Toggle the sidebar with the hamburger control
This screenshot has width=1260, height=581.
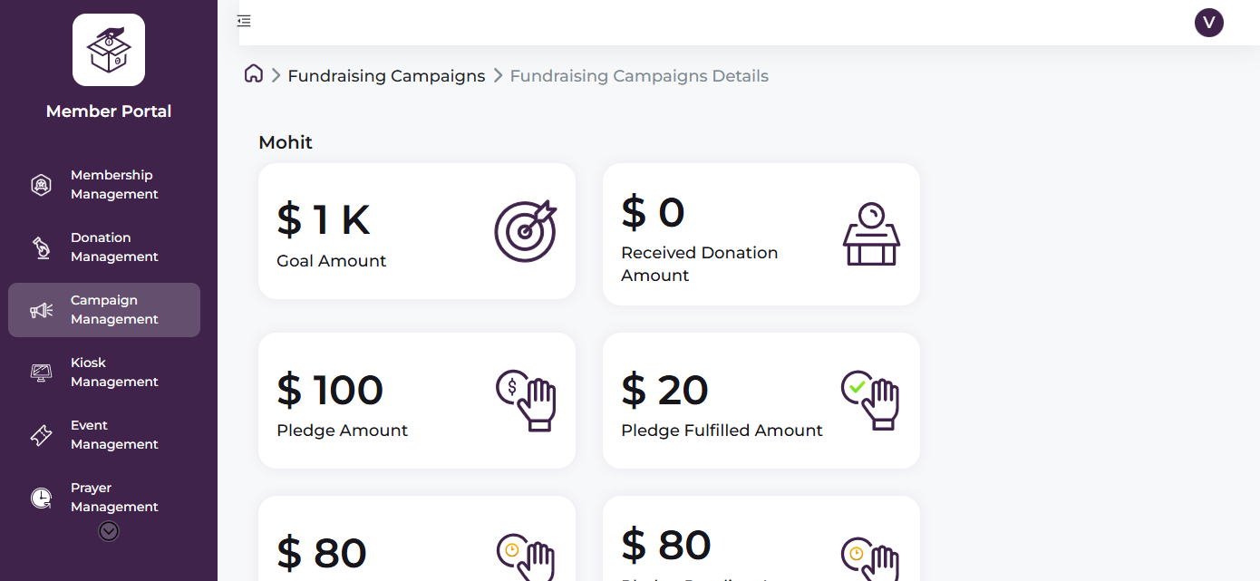(243, 20)
